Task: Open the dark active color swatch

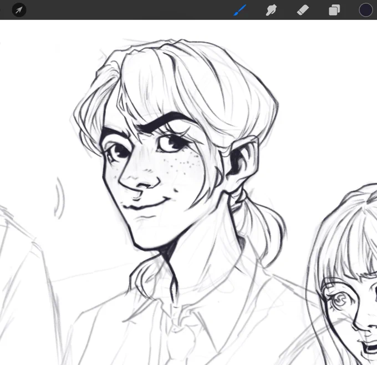Action: click(366, 10)
